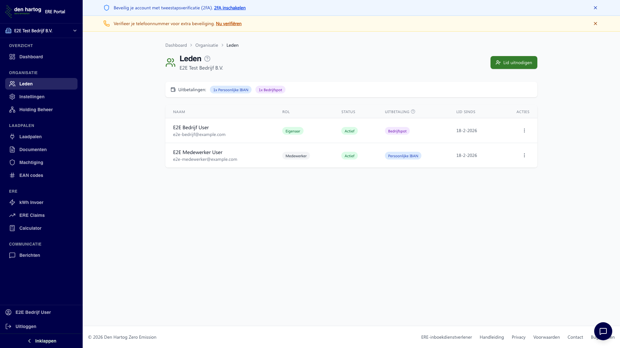Click the E2E Bedrijf User profile icon

point(9,312)
